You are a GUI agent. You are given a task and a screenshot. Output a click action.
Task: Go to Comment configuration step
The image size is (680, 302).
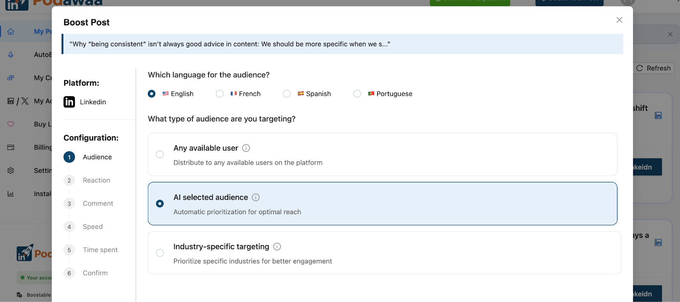click(88, 204)
